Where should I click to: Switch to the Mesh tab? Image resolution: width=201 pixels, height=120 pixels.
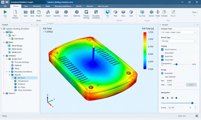[48, 6]
